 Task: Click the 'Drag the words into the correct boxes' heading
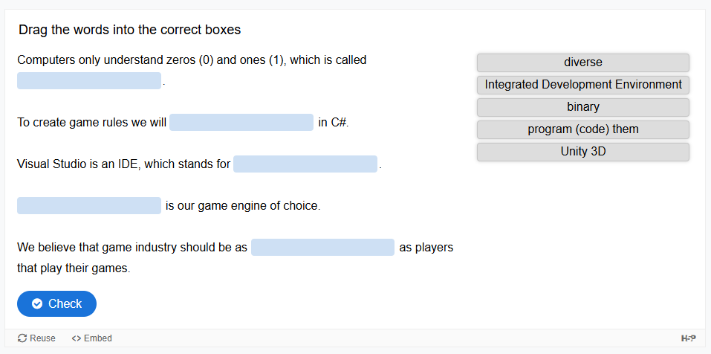point(129,30)
